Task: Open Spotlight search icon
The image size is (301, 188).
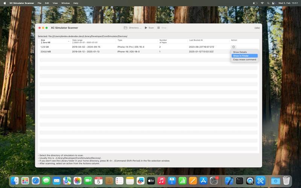Action: pyautogui.click(x=268, y=3)
